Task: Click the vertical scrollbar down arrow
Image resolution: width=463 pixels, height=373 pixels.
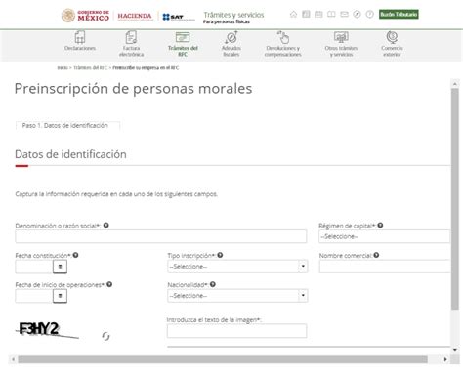Action: (x=455, y=350)
